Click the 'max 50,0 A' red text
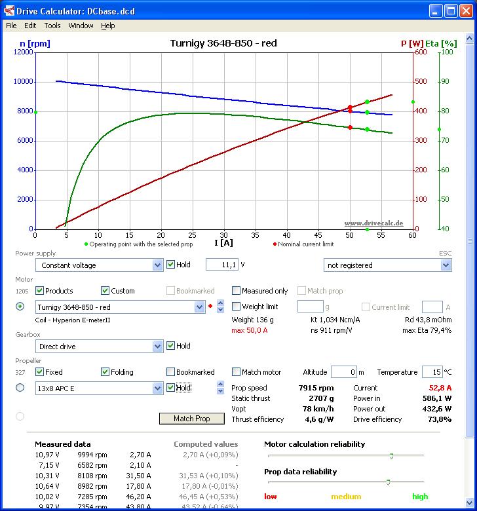The image size is (477, 511). (250, 330)
